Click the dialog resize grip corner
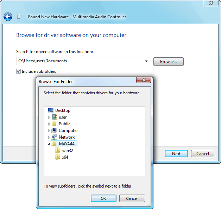Image resolution: width=221 pixels, height=209 pixels. pyautogui.click(x=149, y=204)
